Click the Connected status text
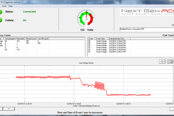This screenshot has height=116, width=174. coord(29,12)
